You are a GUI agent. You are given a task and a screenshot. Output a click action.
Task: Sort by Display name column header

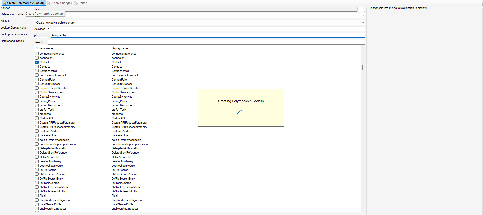(x=135, y=48)
